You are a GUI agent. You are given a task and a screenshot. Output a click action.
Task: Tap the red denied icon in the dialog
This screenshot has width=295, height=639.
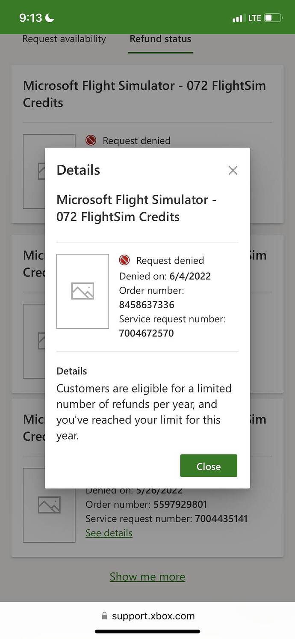click(124, 260)
